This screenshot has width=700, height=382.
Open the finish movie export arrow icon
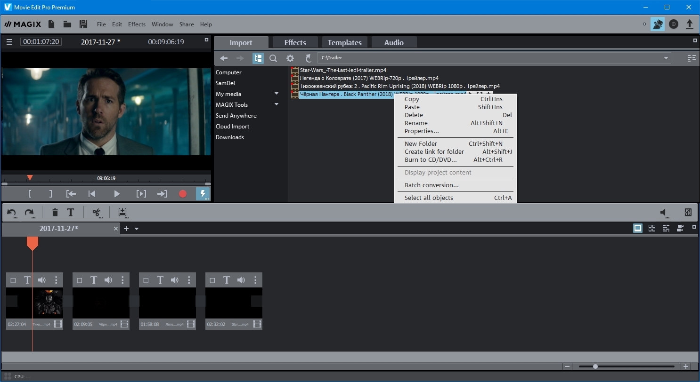pyautogui.click(x=690, y=24)
